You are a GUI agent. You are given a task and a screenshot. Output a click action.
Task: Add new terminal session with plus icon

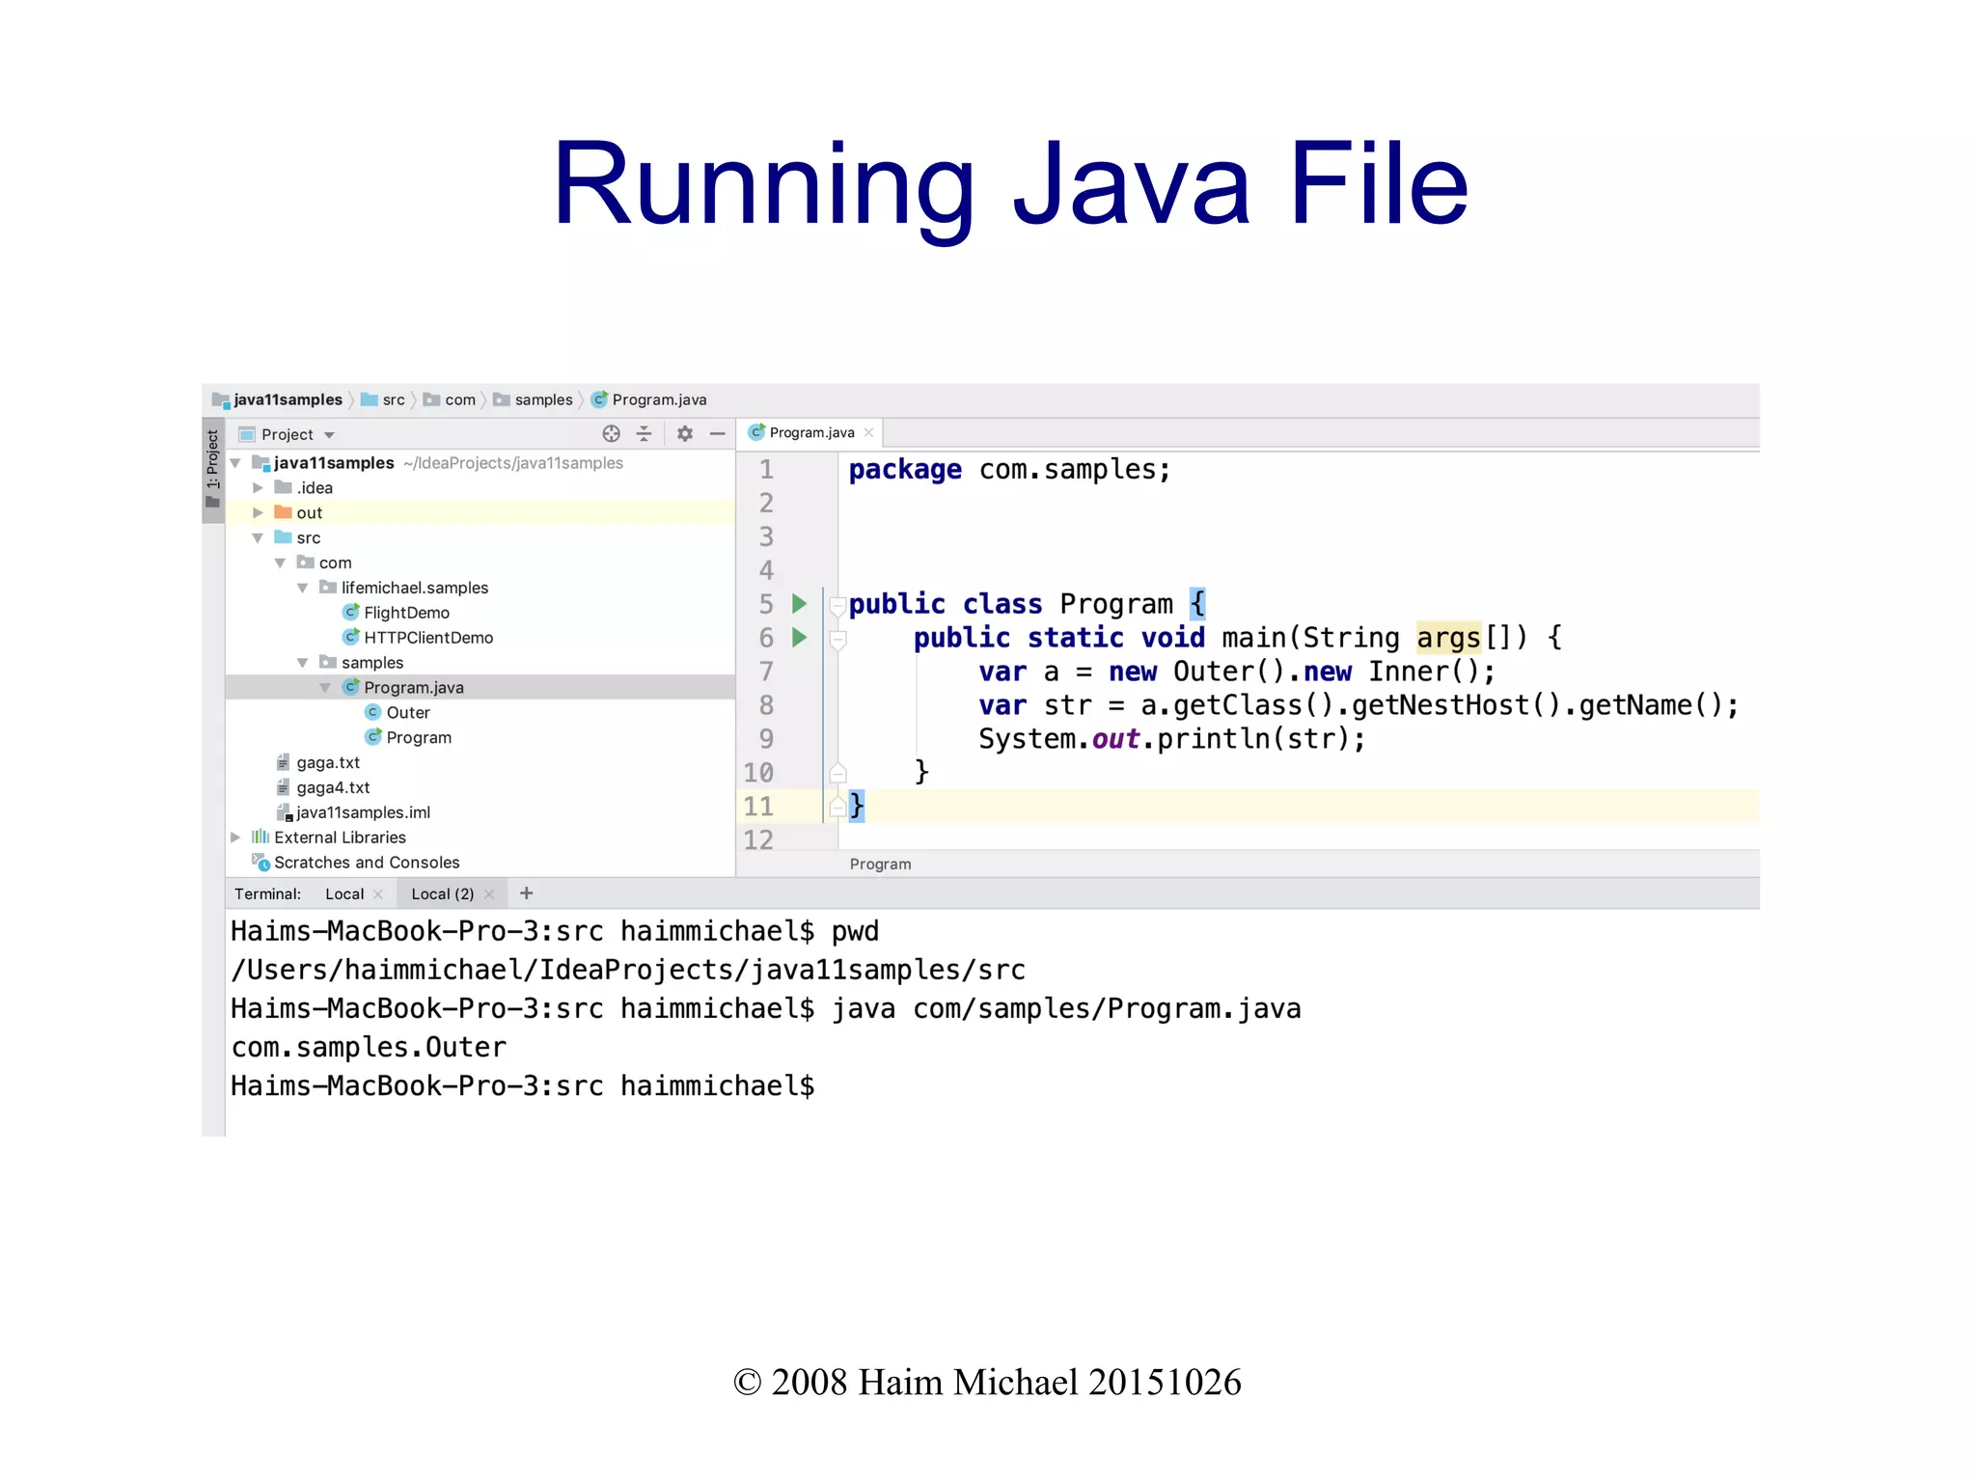point(526,893)
